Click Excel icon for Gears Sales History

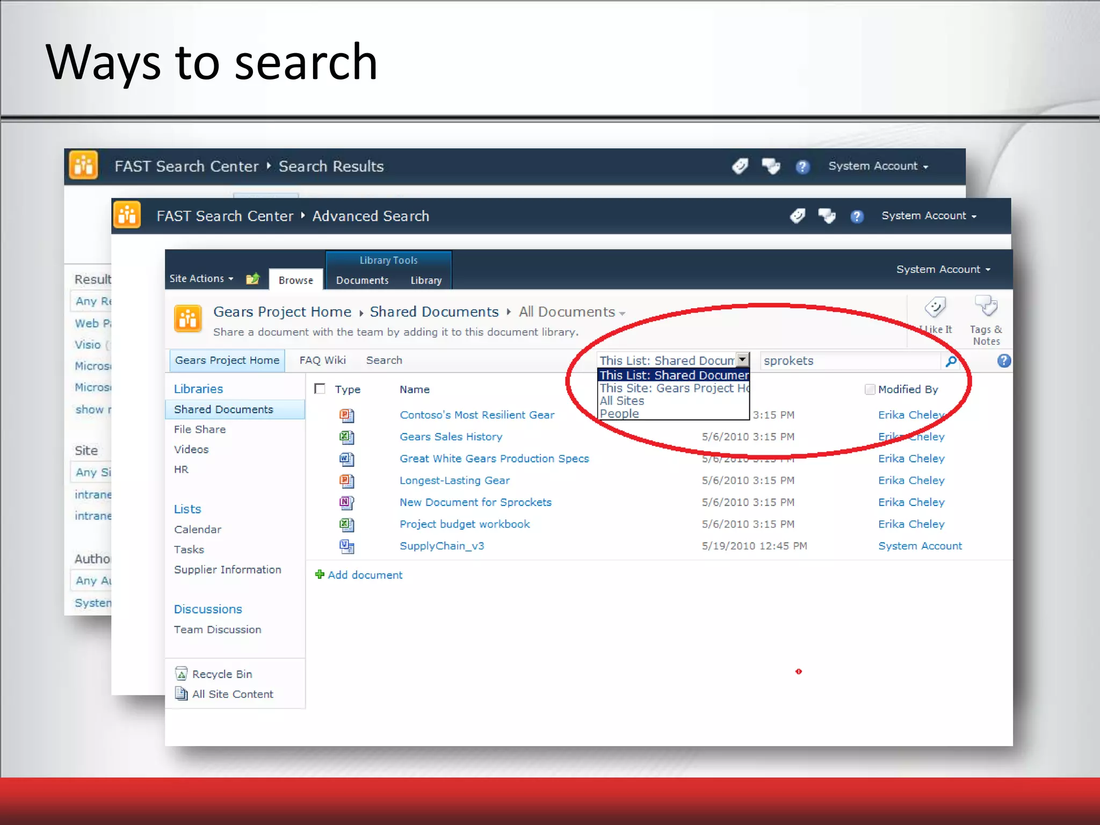point(346,437)
